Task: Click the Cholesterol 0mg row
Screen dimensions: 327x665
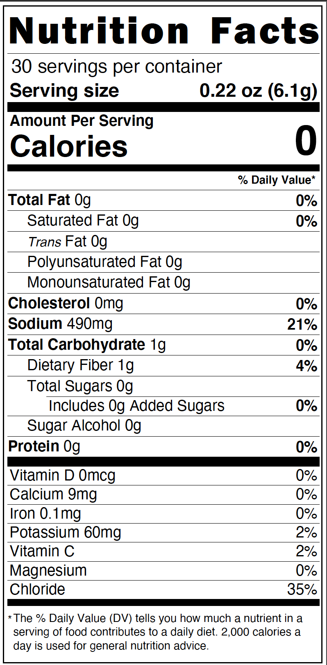Action: (x=66, y=303)
